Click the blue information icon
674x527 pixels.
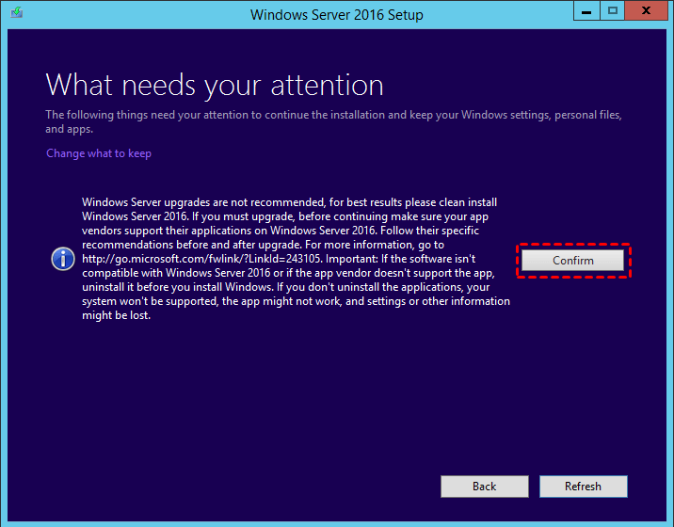63,259
